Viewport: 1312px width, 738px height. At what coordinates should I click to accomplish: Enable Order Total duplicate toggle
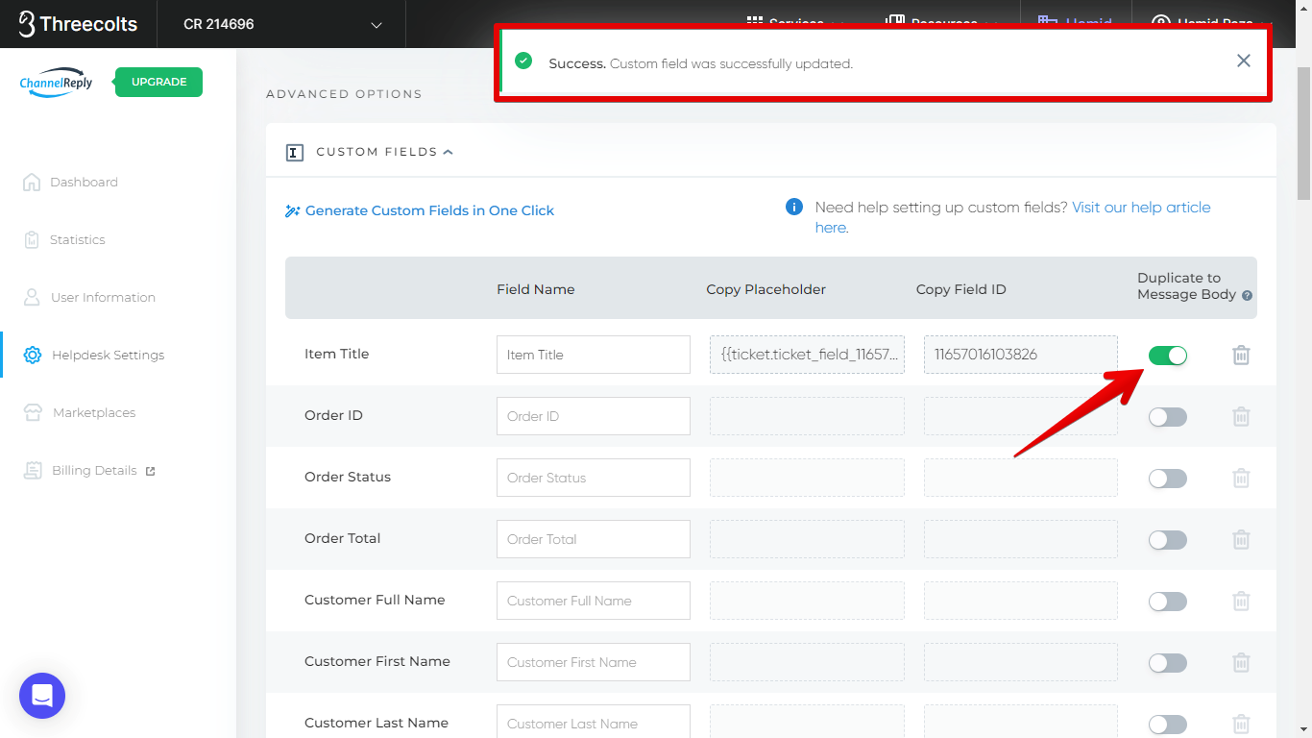pyautogui.click(x=1168, y=540)
